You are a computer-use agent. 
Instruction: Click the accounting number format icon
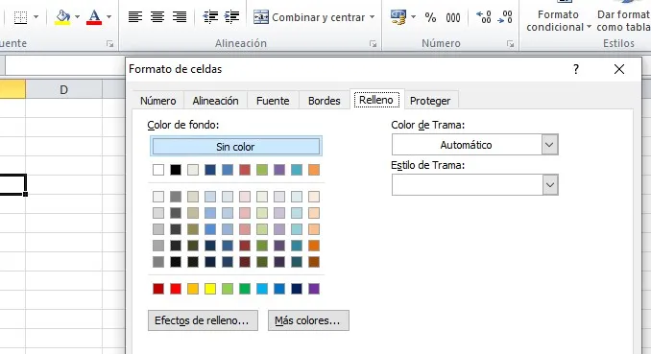coord(398,17)
